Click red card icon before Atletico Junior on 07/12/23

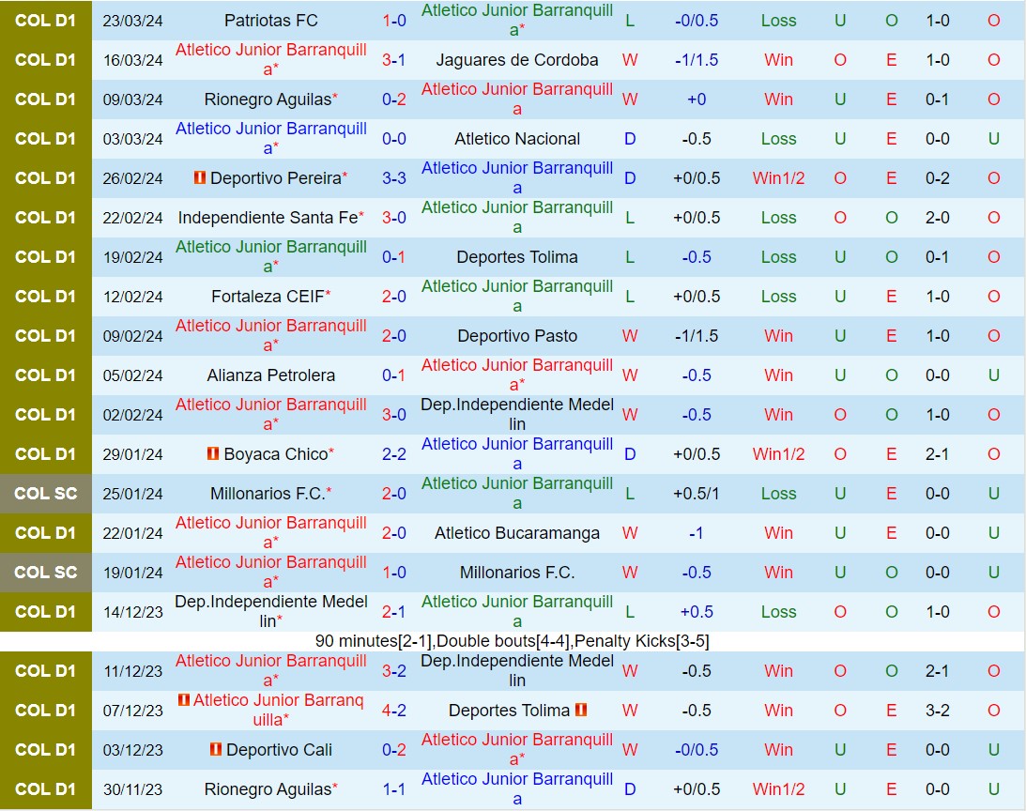(184, 699)
